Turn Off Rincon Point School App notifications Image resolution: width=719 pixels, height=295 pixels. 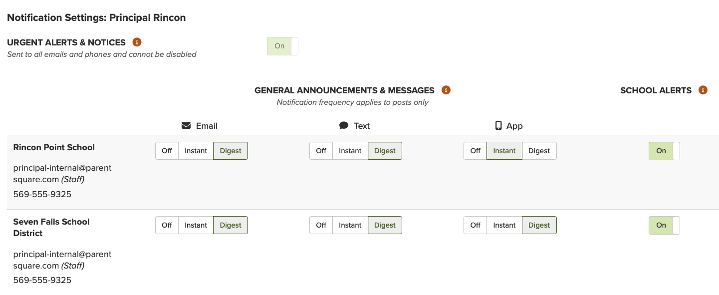coord(476,151)
